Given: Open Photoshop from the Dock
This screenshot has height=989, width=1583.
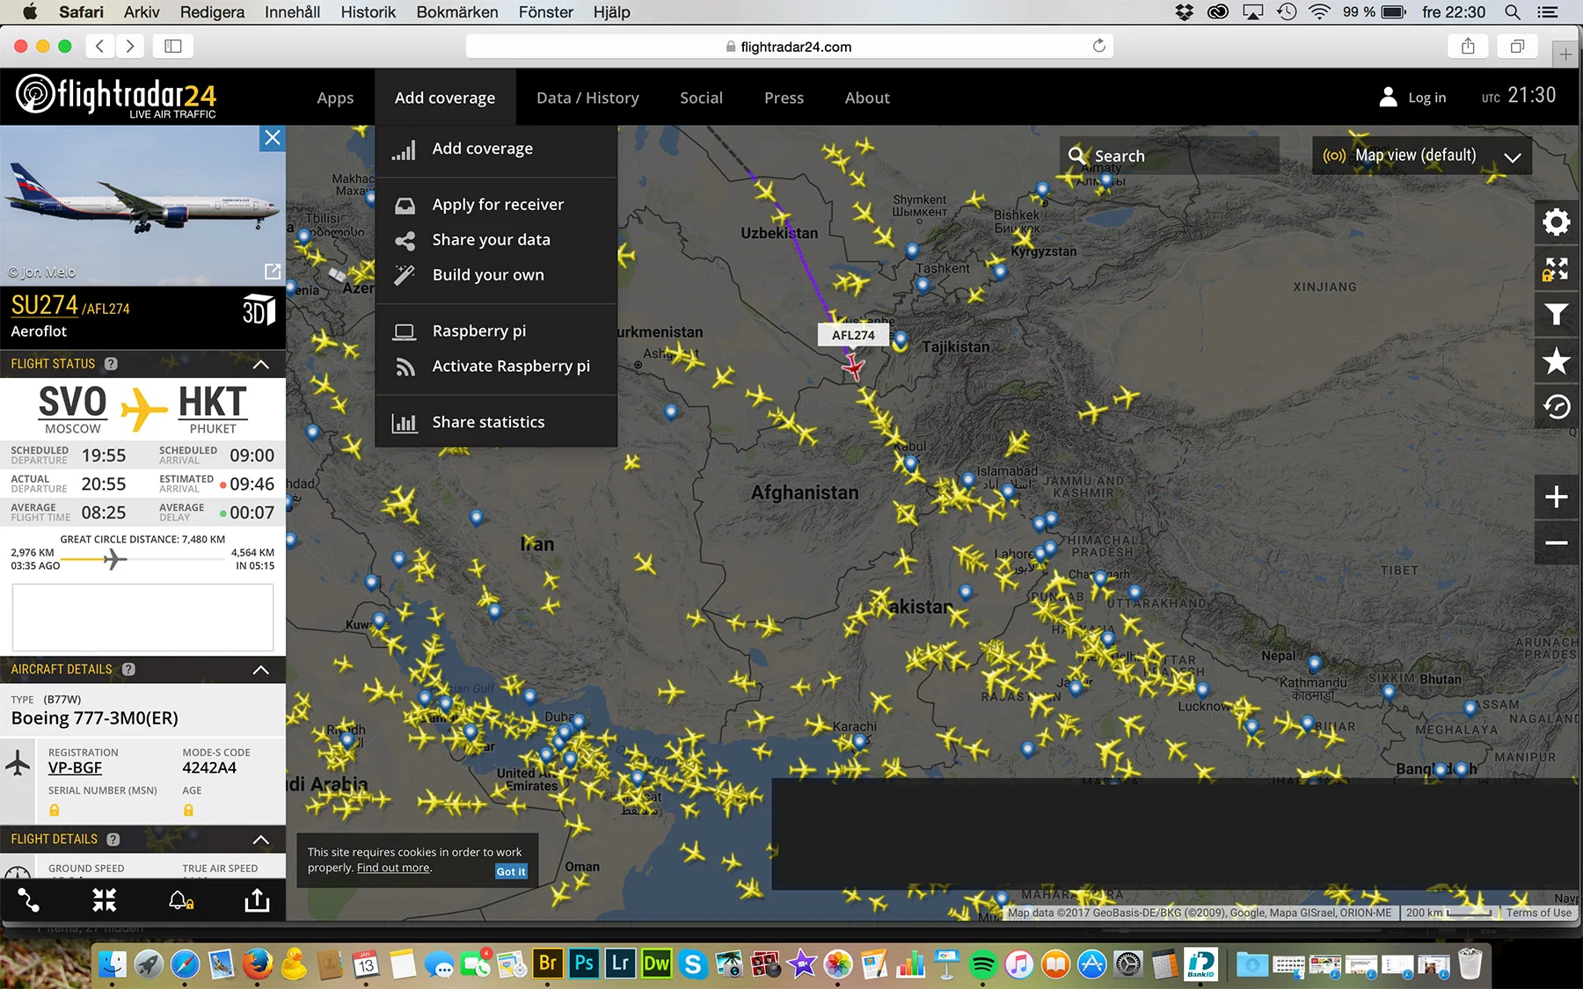Looking at the screenshot, I should (x=584, y=964).
